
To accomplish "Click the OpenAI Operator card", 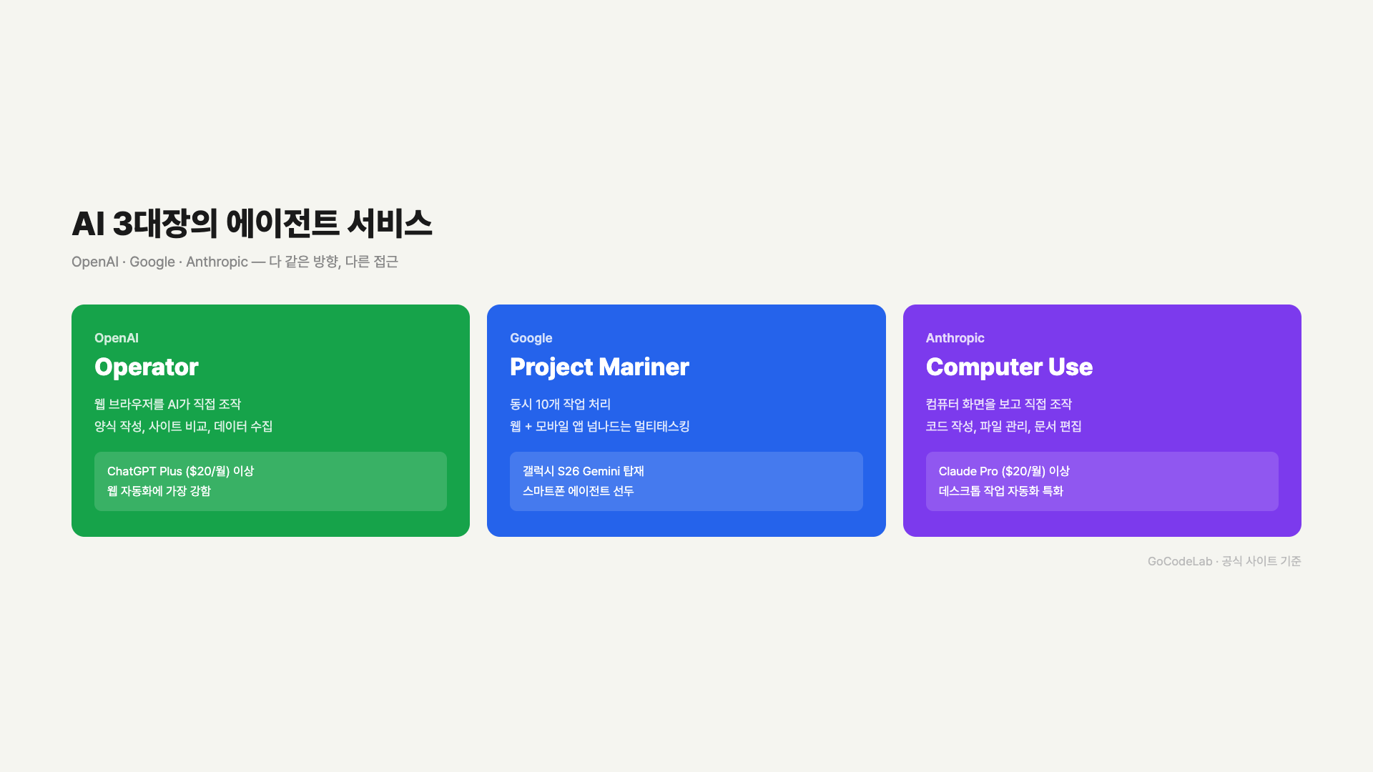I will 270,420.
